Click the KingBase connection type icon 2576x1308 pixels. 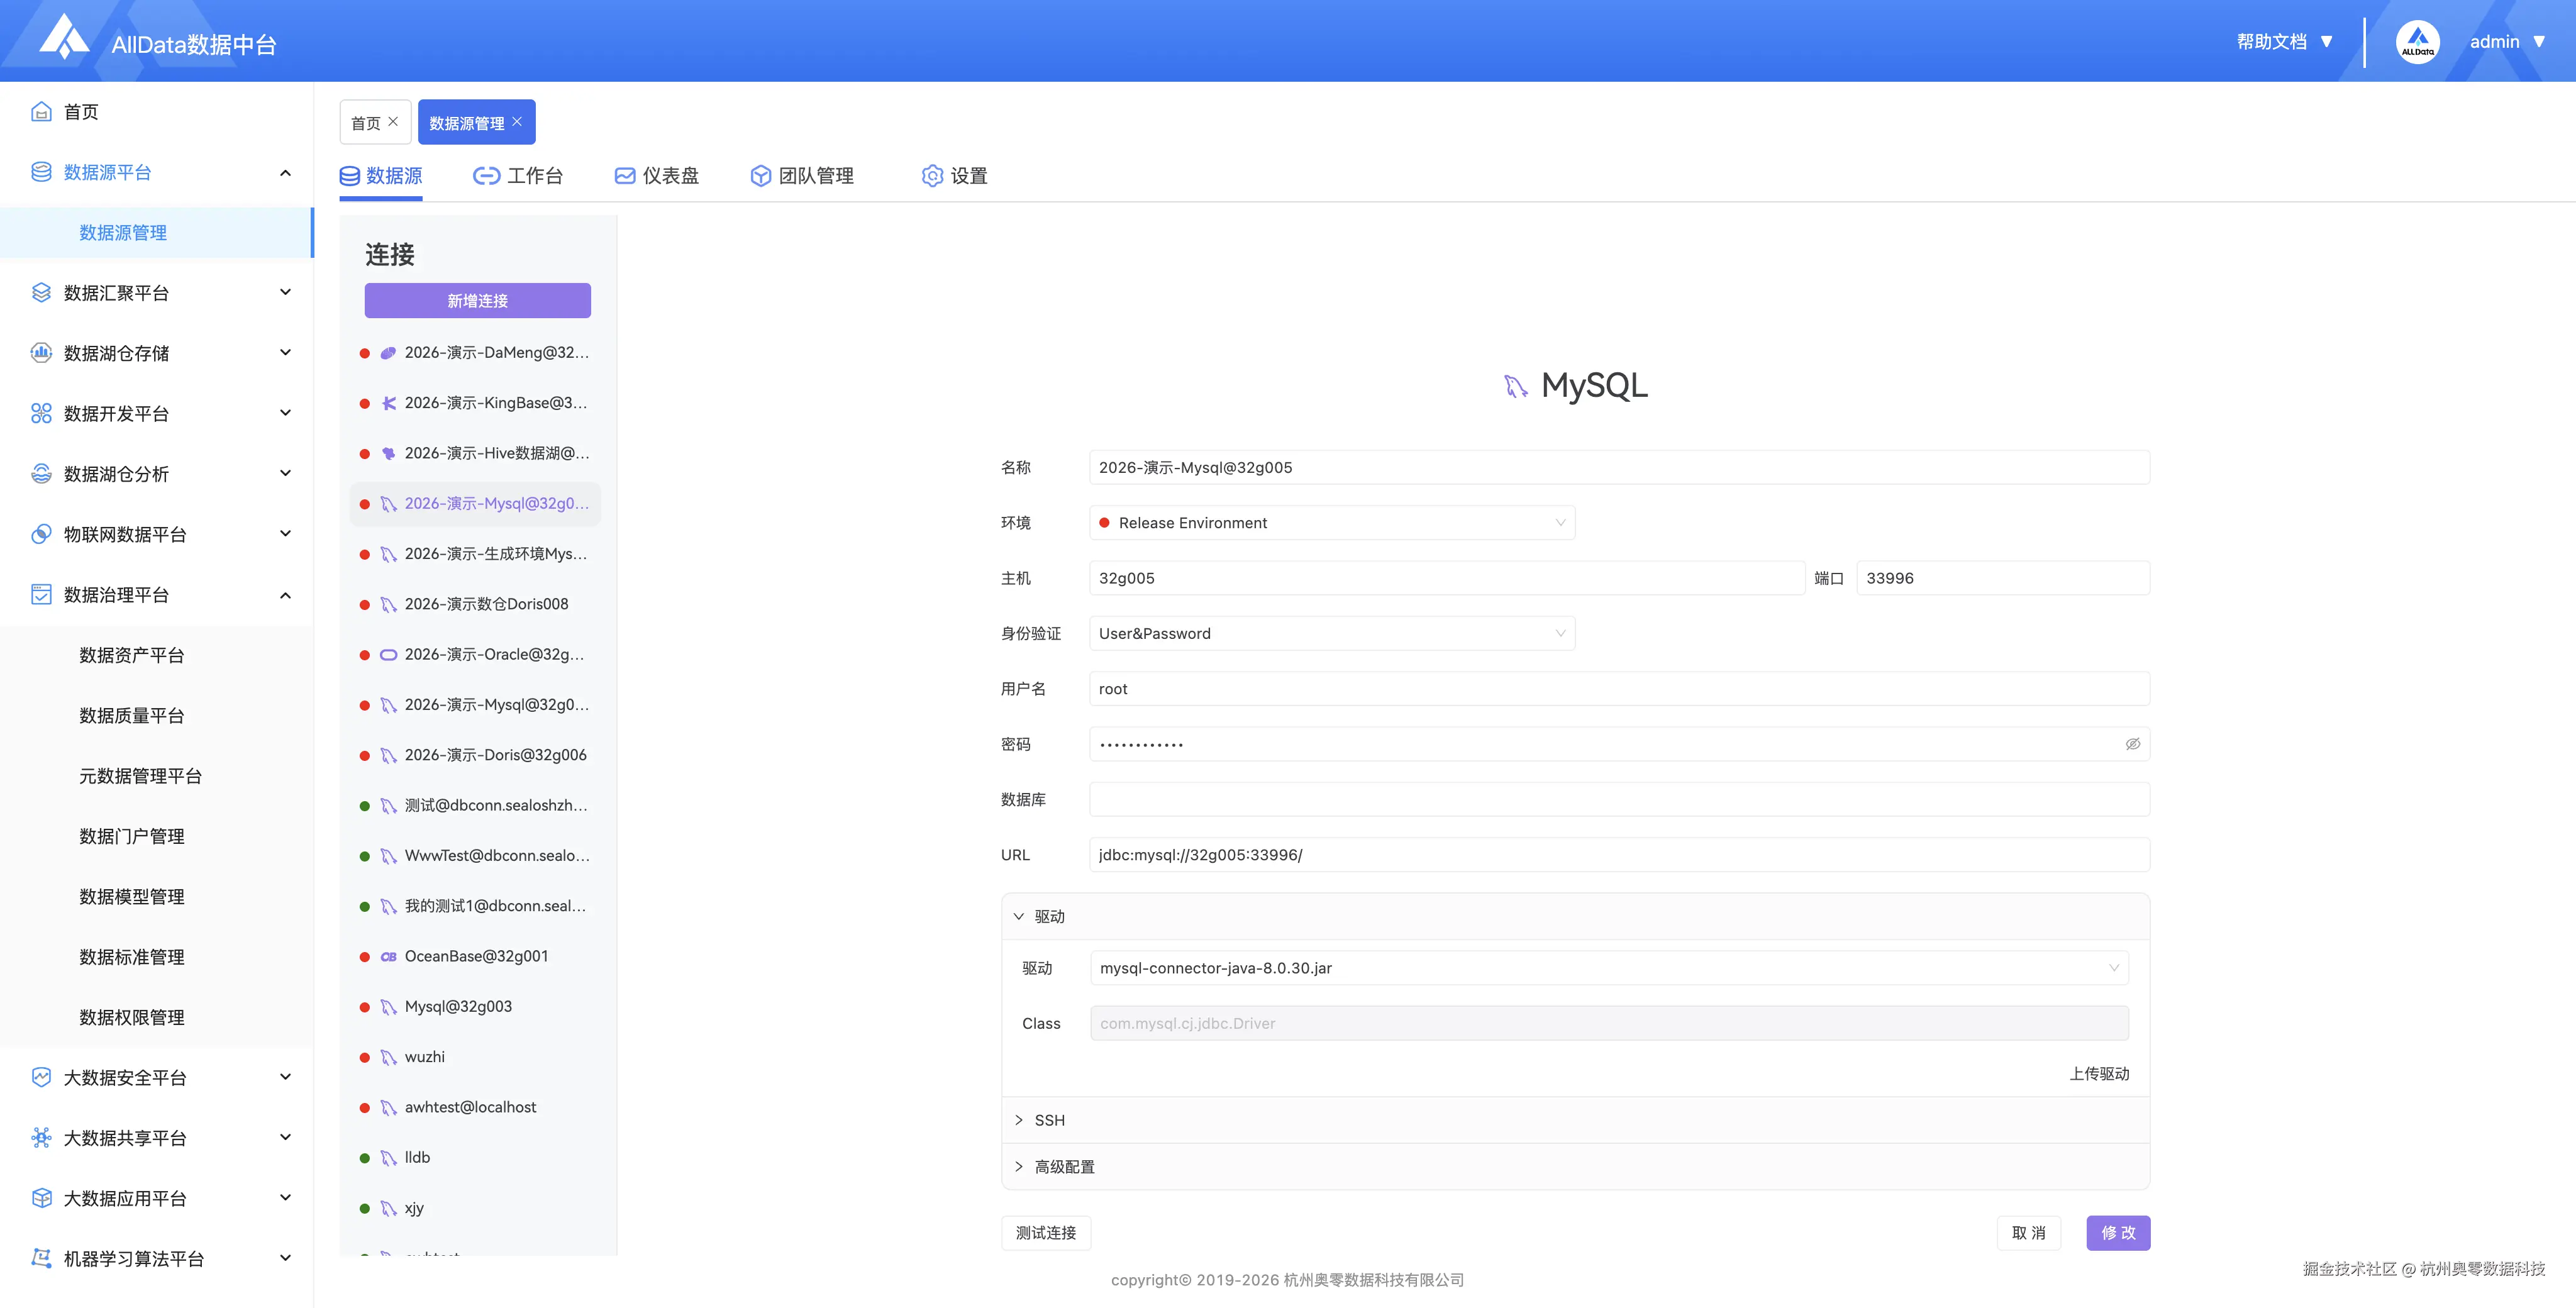388,403
